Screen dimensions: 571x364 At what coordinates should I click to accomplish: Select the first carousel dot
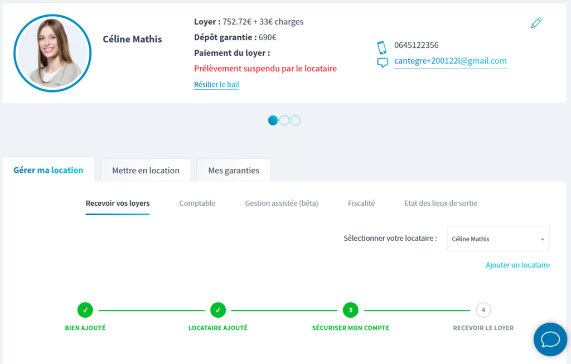[x=273, y=120]
